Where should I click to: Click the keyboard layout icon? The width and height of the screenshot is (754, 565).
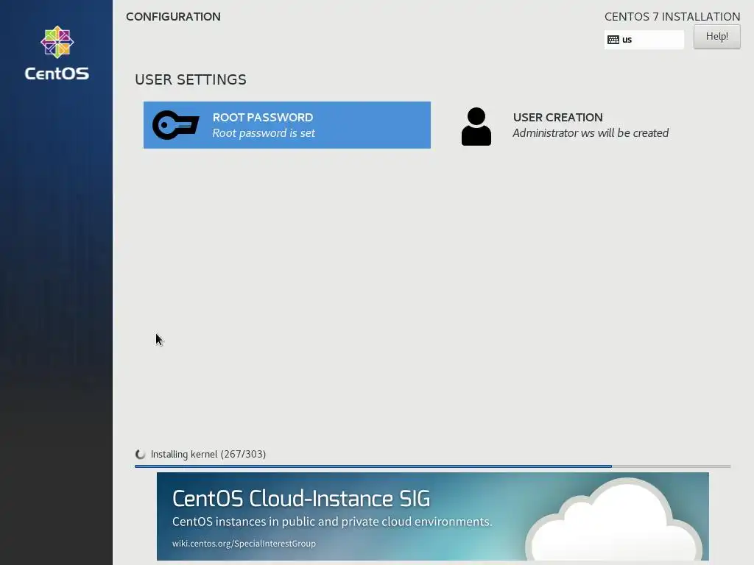613,40
